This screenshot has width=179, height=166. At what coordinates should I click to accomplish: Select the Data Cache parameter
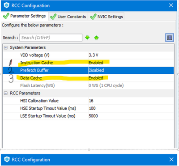[88, 78]
